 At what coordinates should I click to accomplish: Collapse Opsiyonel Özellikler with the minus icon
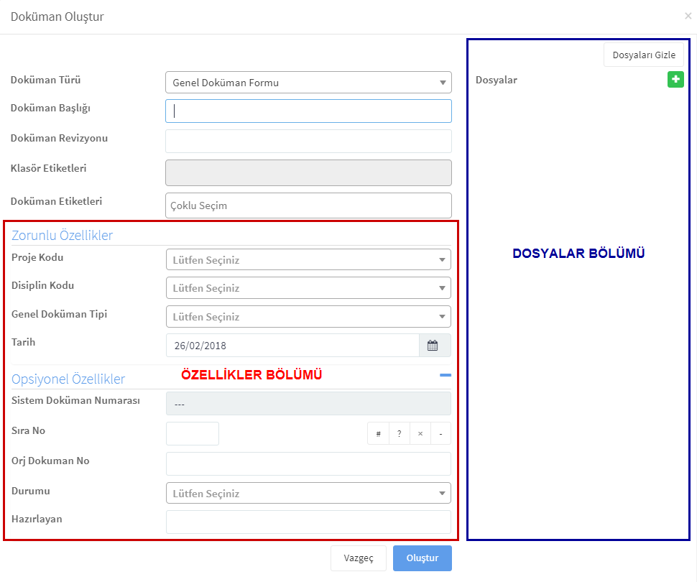click(445, 375)
